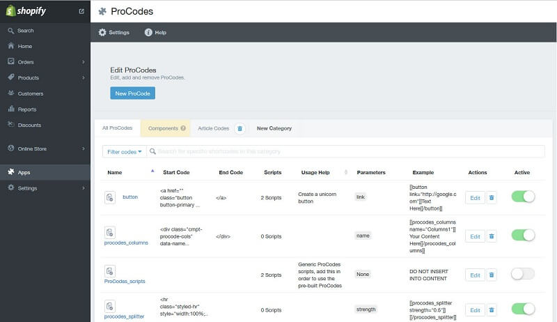Edit the button procode
557x322 pixels.
tap(475, 198)
